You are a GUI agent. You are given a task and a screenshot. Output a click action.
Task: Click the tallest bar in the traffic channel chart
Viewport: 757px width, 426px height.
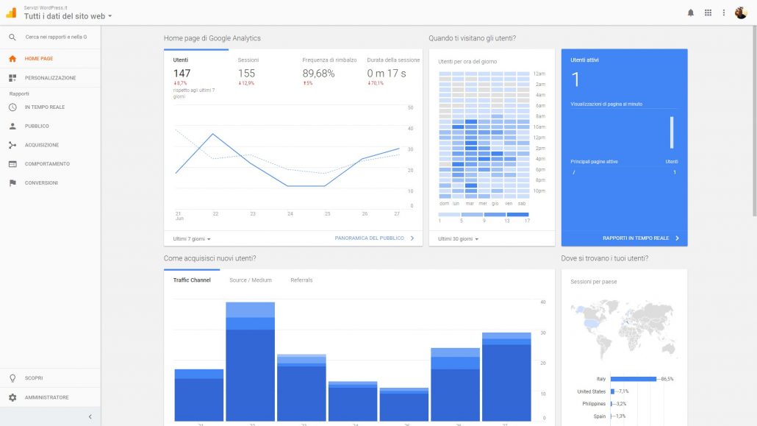point(250,362)
